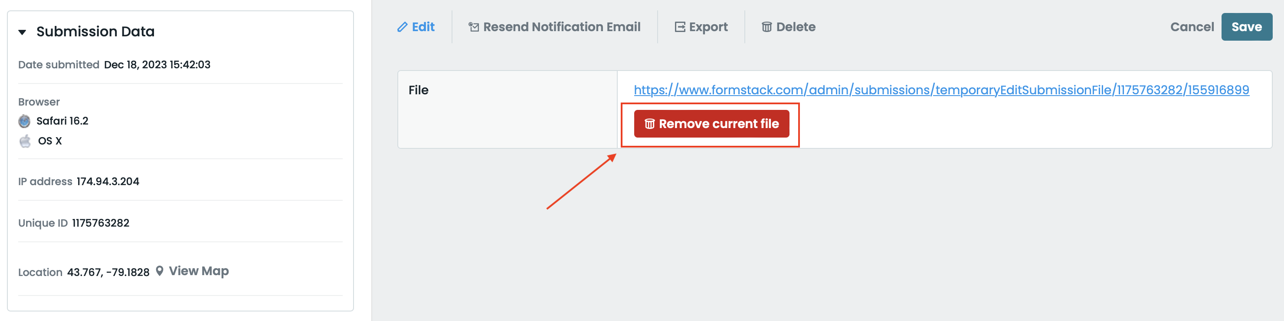The width and height of the screenshot is (1284, 321).
Task: Remove the current file
Action: coord(718,124)
